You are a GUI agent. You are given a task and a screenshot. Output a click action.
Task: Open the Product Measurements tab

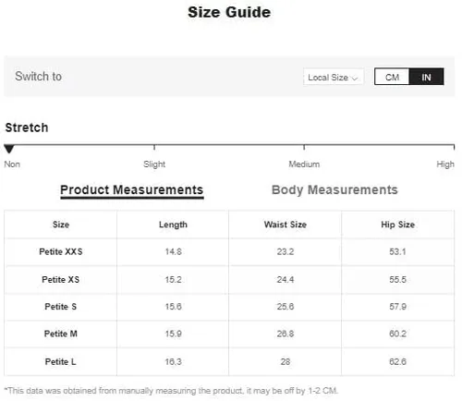point(132,190)
